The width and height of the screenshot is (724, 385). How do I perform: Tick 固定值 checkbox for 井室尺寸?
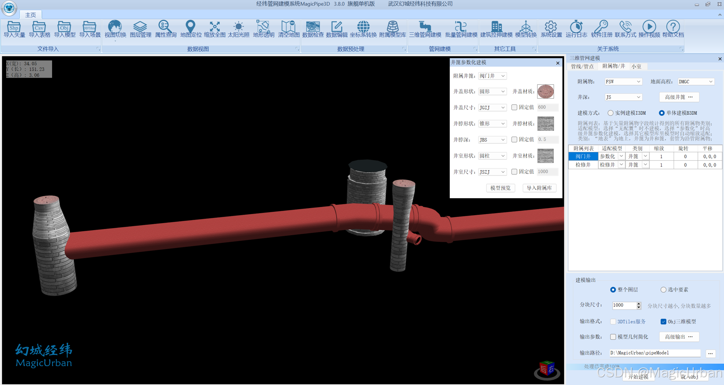(x=514, y=171)
